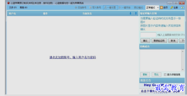Click the 用户名 column header
187x96 pixels.
[12, 14]
